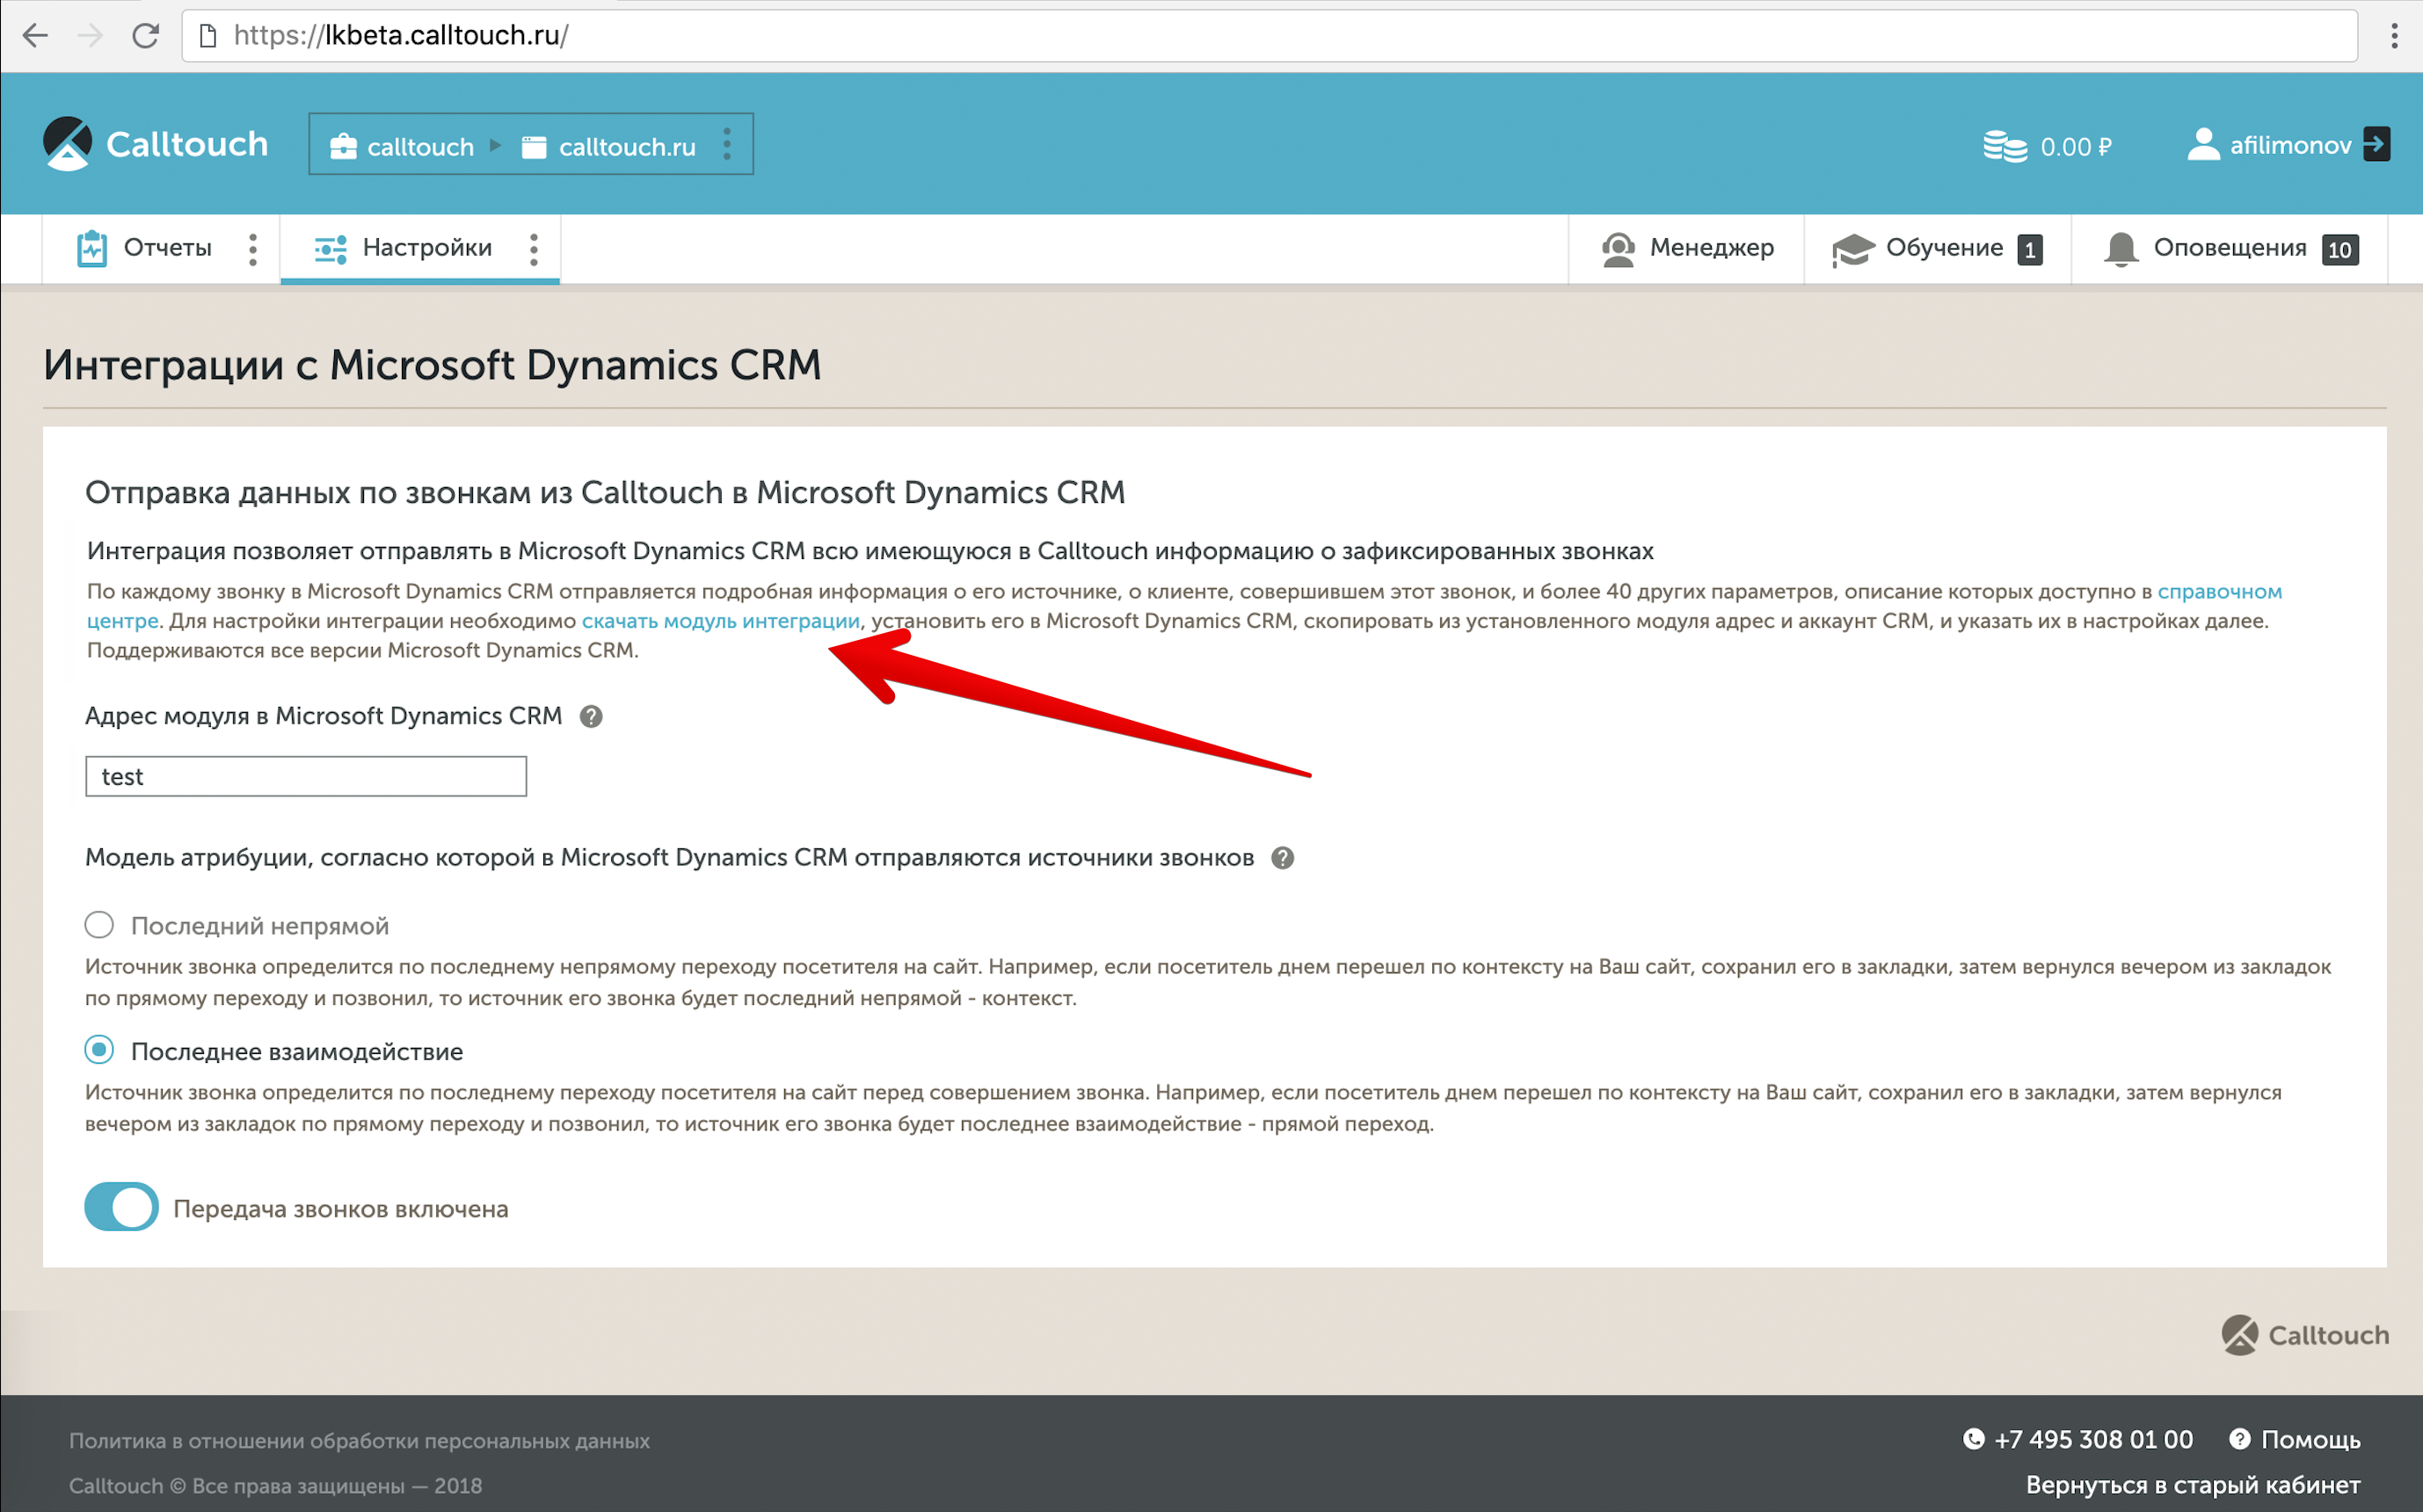Click the Обучение graduation cap icon
2423x1512 pixels.
point(1852,250)
